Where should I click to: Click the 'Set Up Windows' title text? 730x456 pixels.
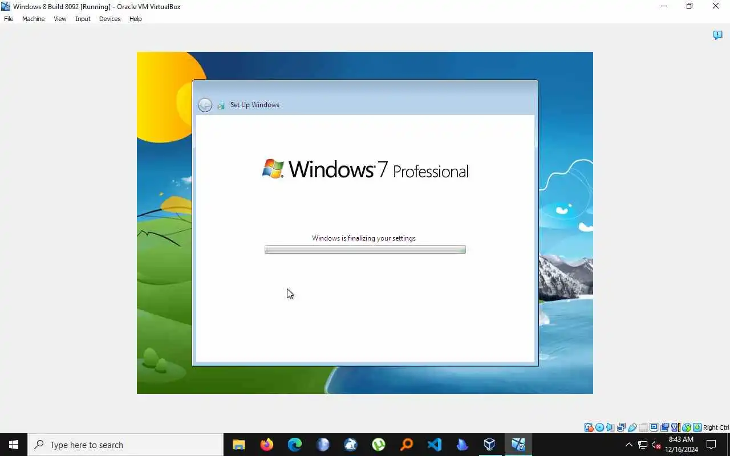(x=255, y=105)
